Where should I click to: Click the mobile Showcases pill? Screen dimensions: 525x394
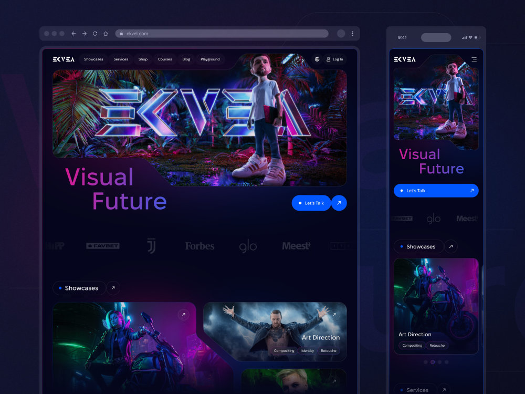tap(418, 246)
